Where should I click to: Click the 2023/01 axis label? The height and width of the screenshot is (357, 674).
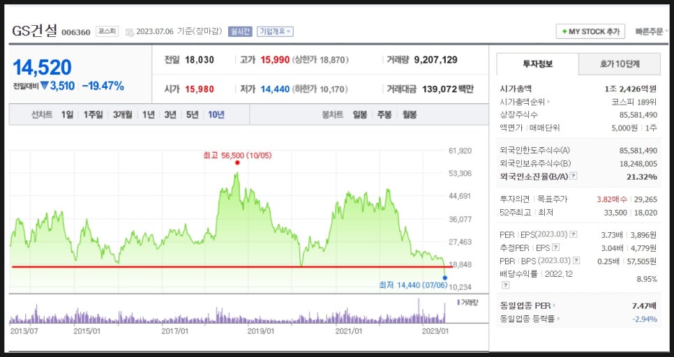point(435,331)
